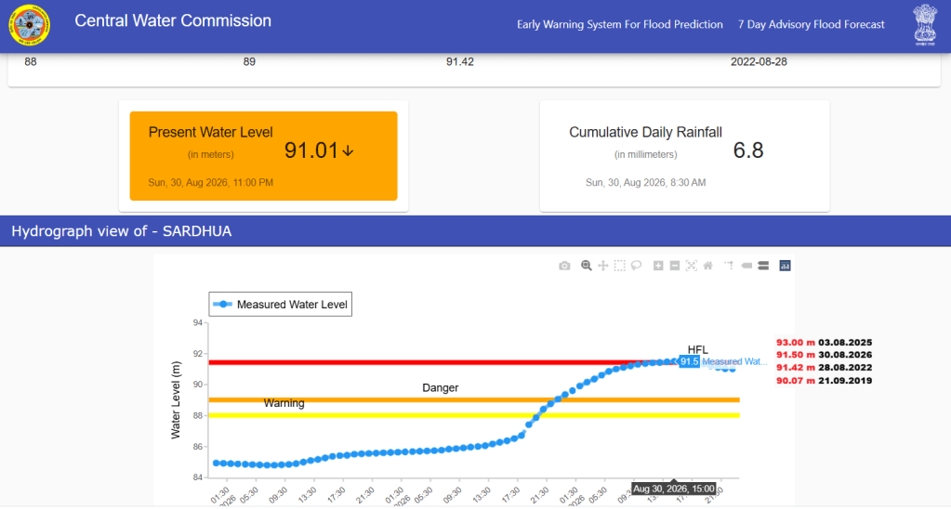Click the Danger annotation label
The height and width of the screenshot is (509, 951).
click(441, 388)
